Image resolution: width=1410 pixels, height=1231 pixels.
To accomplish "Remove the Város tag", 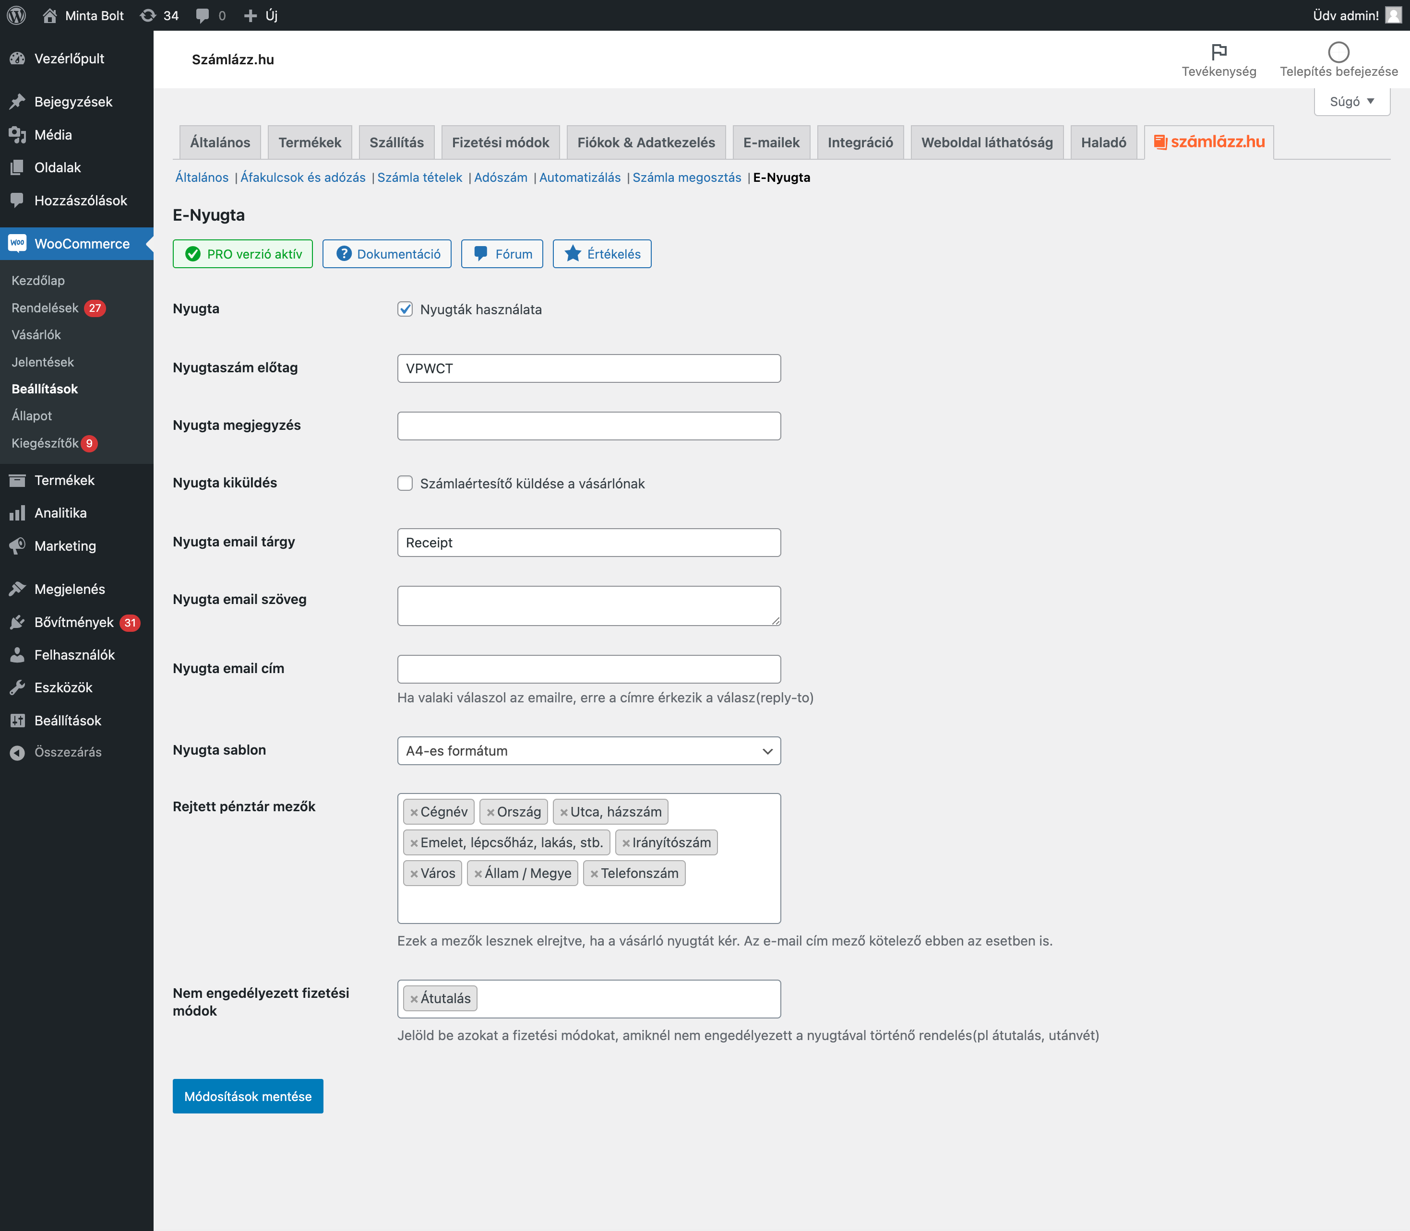I will (414, 875).
